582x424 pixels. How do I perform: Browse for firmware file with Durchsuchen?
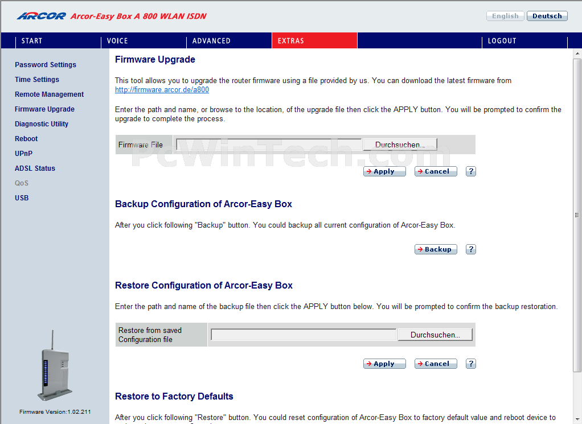400,145
